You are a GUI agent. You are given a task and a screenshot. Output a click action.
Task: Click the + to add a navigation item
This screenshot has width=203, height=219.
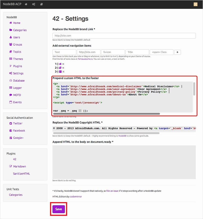coord(177,52)
